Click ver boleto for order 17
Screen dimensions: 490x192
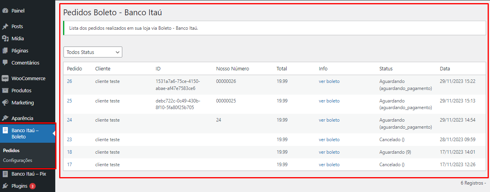[x=329, y=165]
